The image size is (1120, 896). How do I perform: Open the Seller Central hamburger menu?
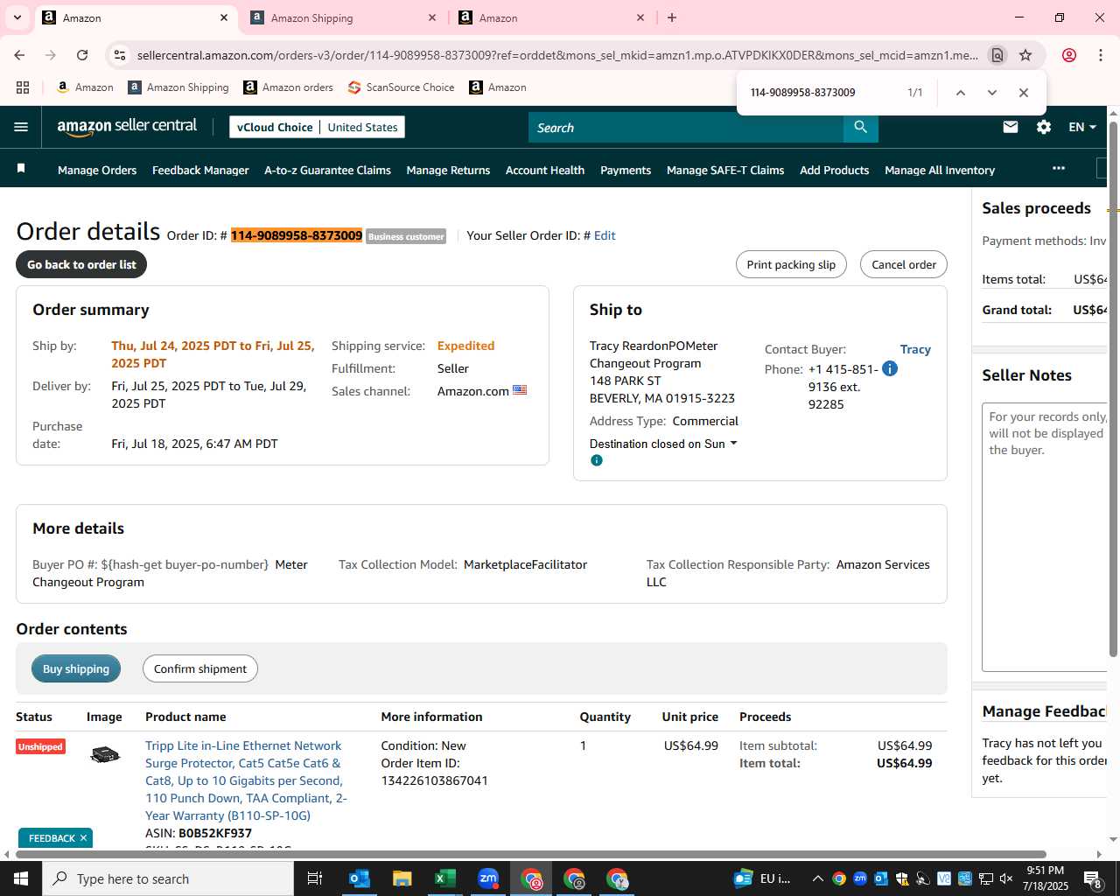point(21,127)
